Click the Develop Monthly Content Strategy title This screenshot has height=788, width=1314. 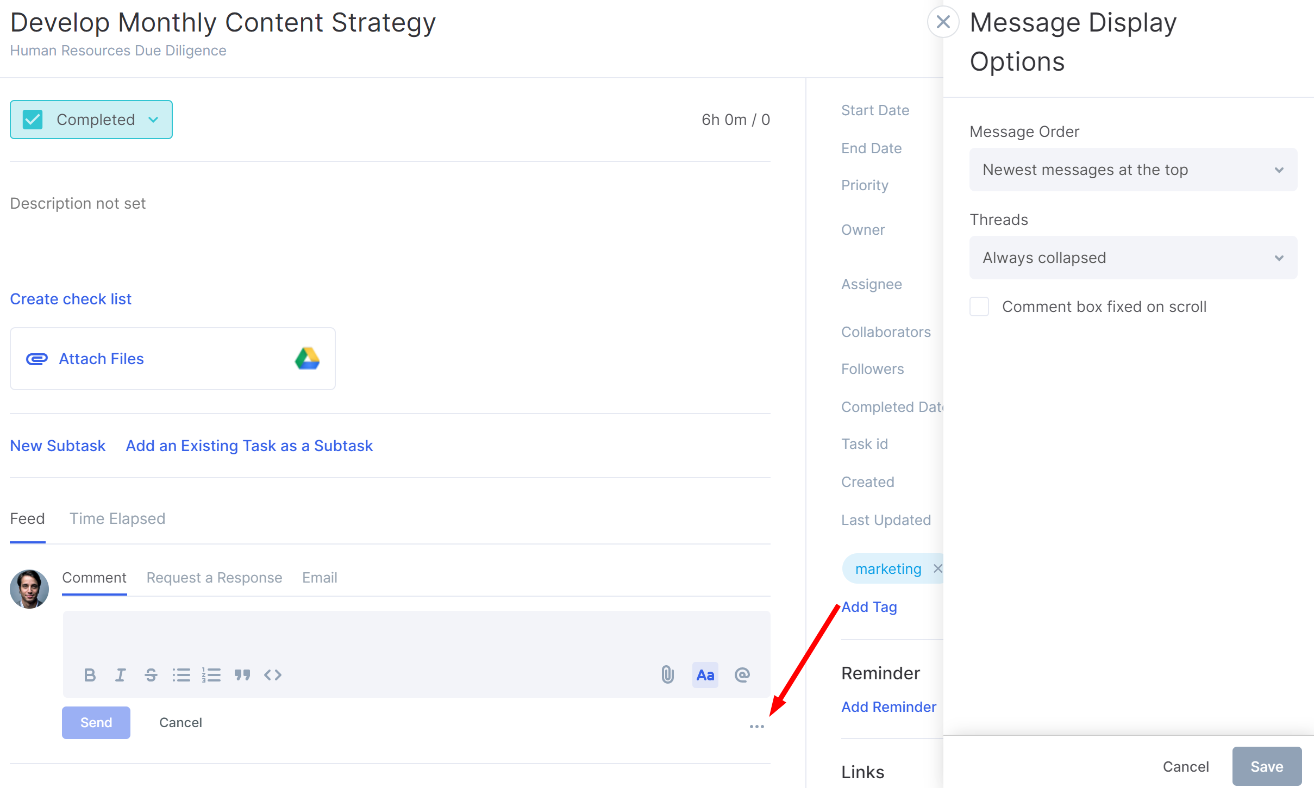[x=223, y=22]
